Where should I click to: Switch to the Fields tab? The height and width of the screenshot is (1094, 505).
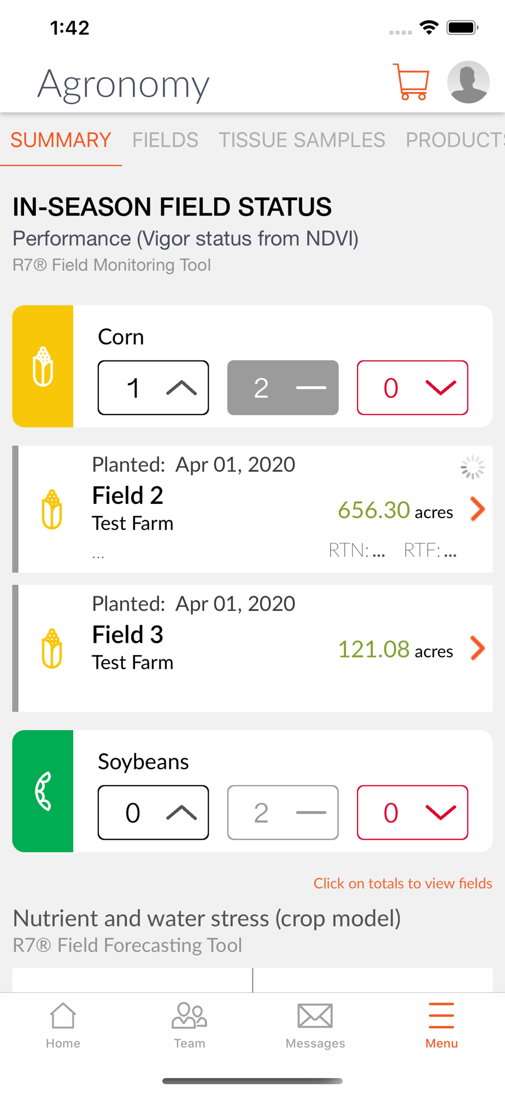coord(165,140)
